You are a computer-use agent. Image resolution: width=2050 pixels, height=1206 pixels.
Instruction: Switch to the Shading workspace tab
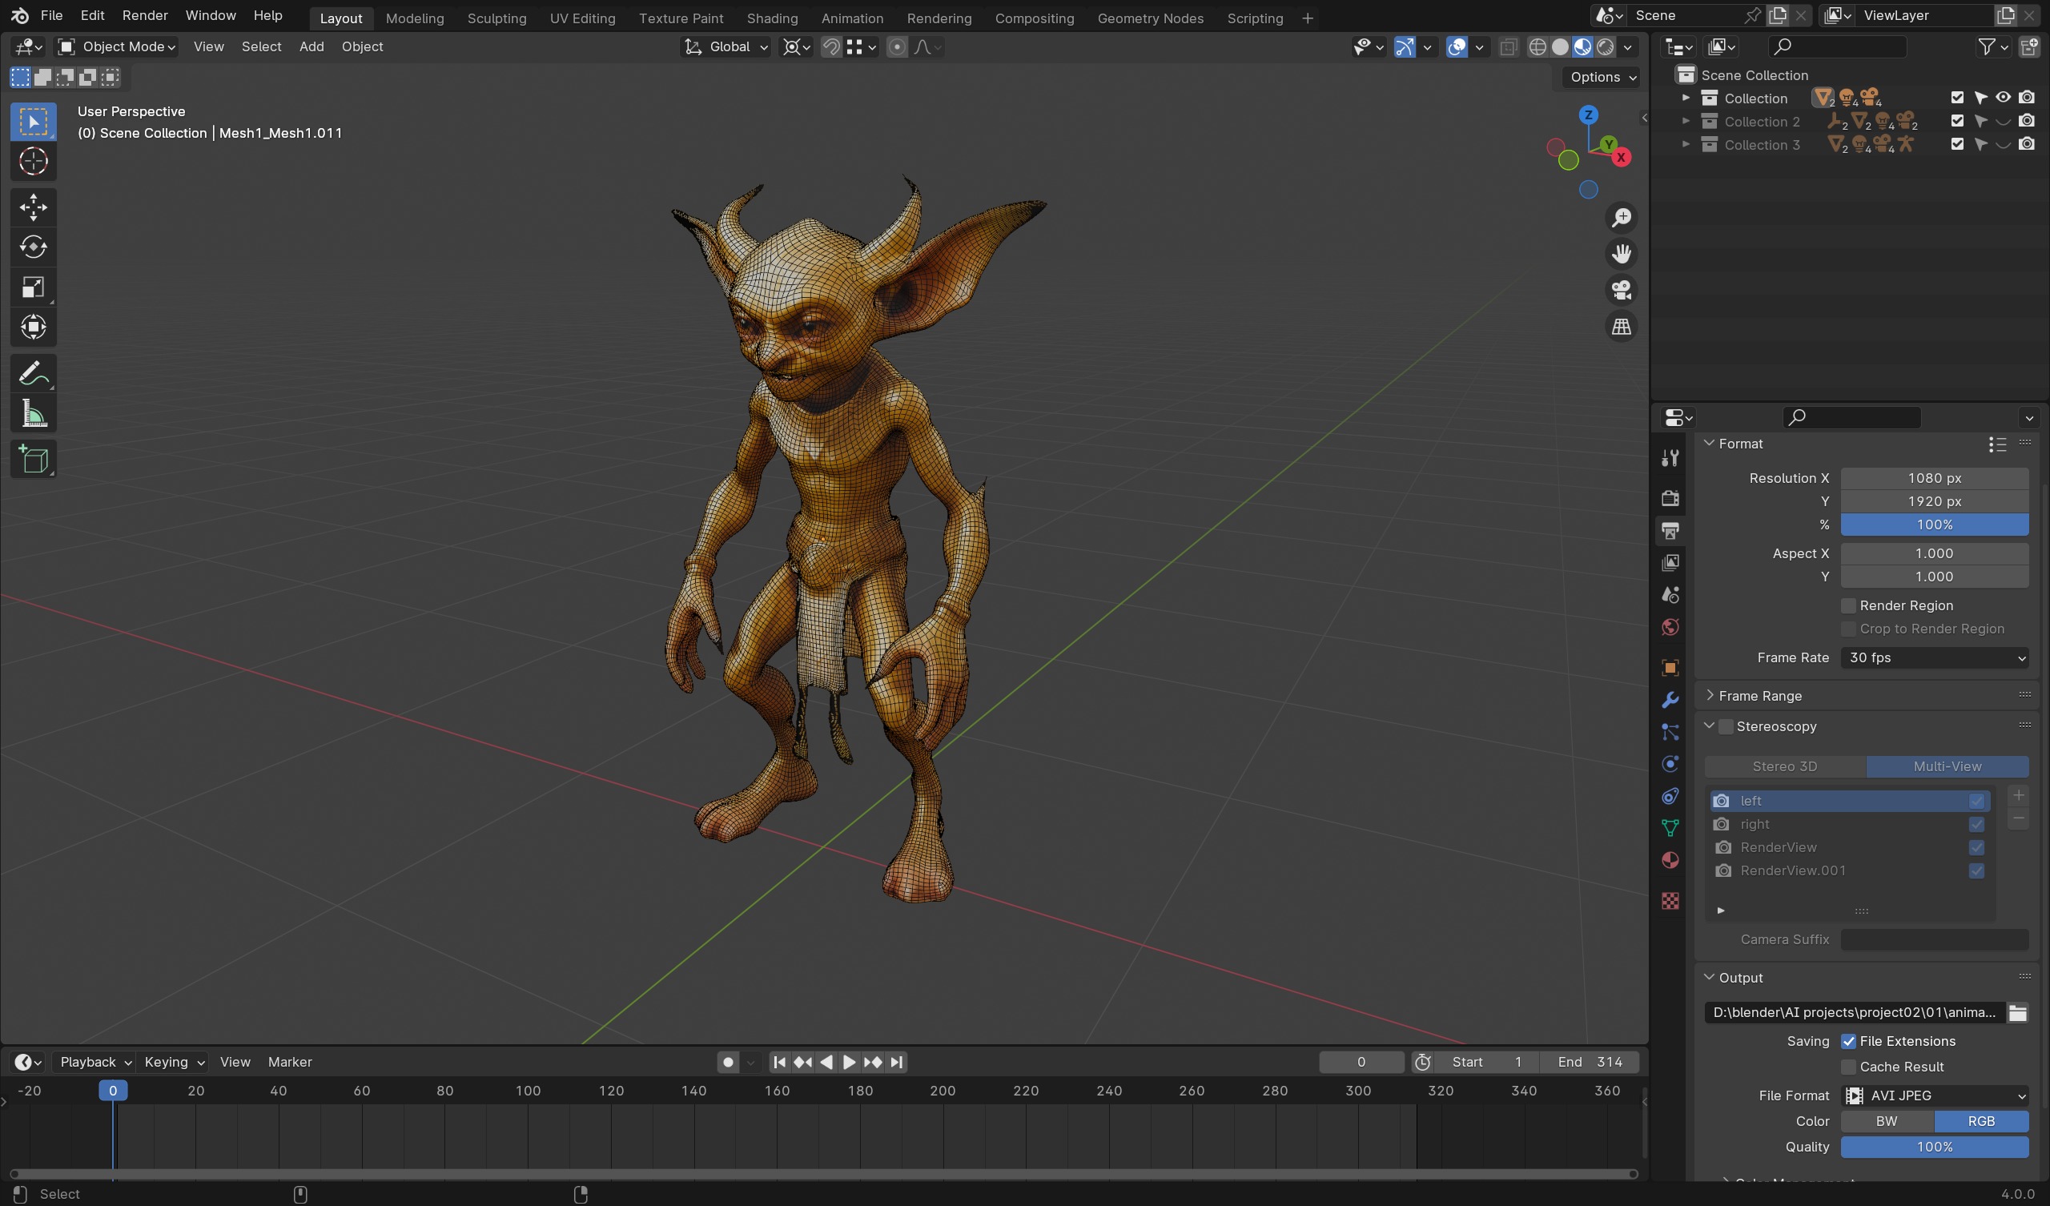(x=772, y=18)
